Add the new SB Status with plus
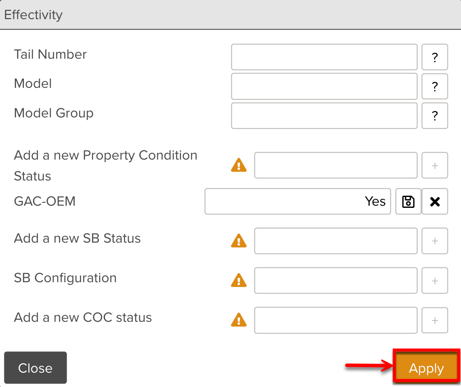The width and height of the screenshot is (461, 387). [434, 241]
